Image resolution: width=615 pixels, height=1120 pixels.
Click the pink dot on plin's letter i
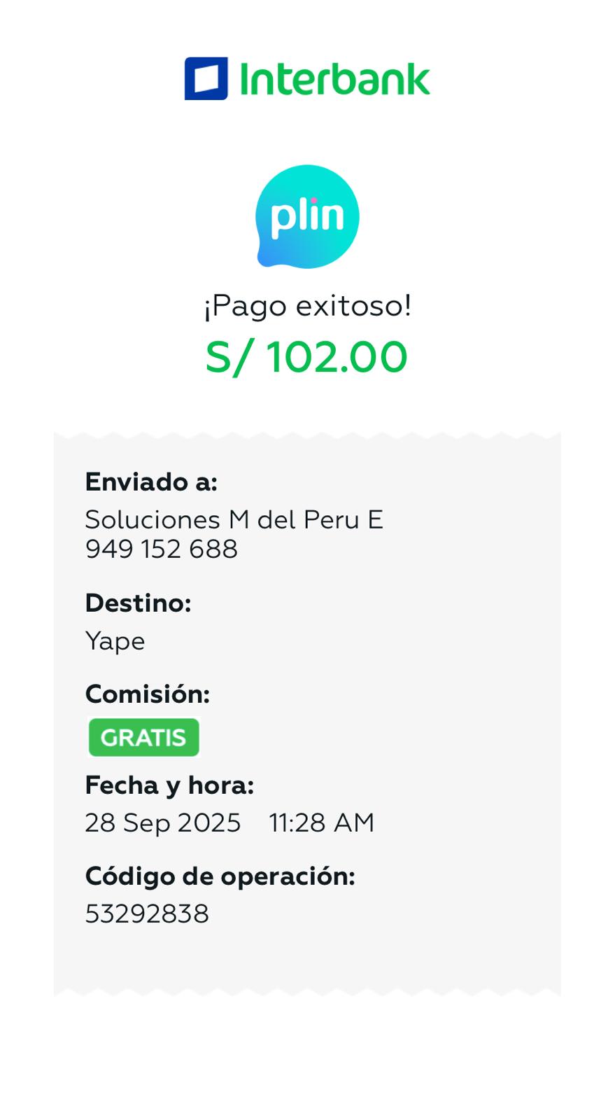315,201
